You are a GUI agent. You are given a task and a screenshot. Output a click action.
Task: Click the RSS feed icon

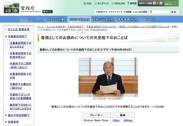tap(85, 3)
